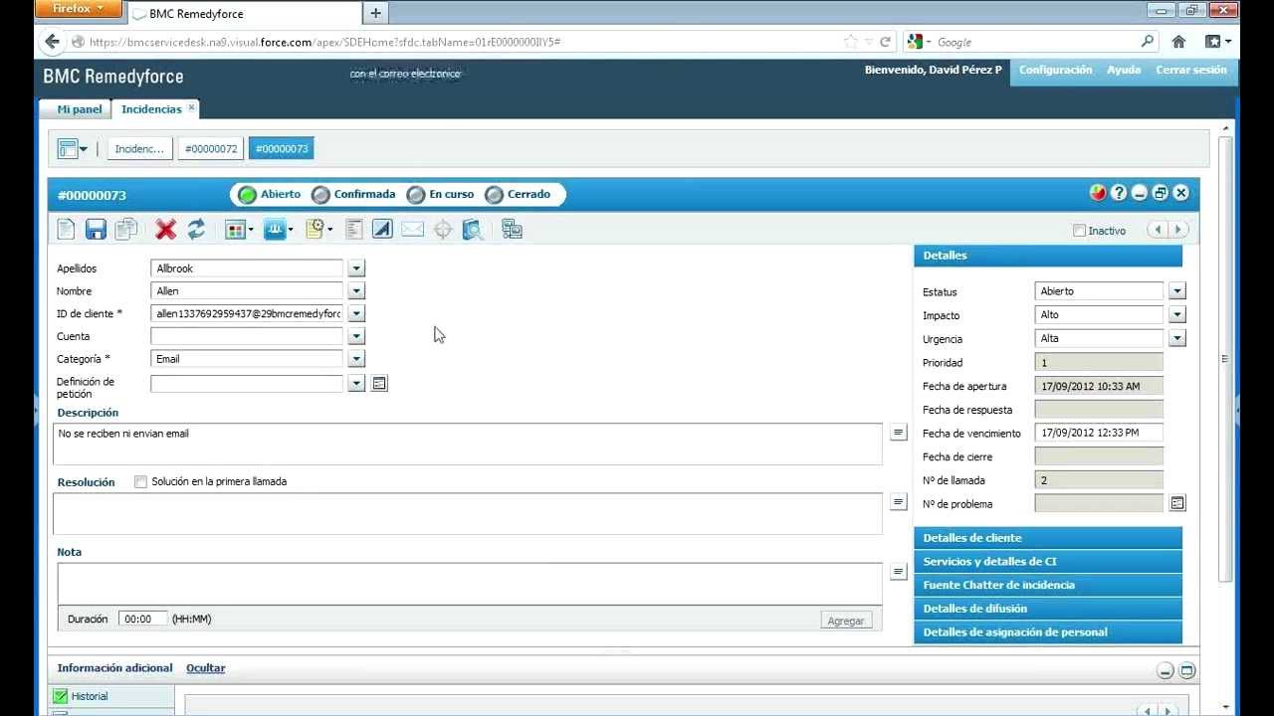This screenshot has height=716, width=1274.
Task: Set status to Abierto radio
Action: [x=247, y=195]
